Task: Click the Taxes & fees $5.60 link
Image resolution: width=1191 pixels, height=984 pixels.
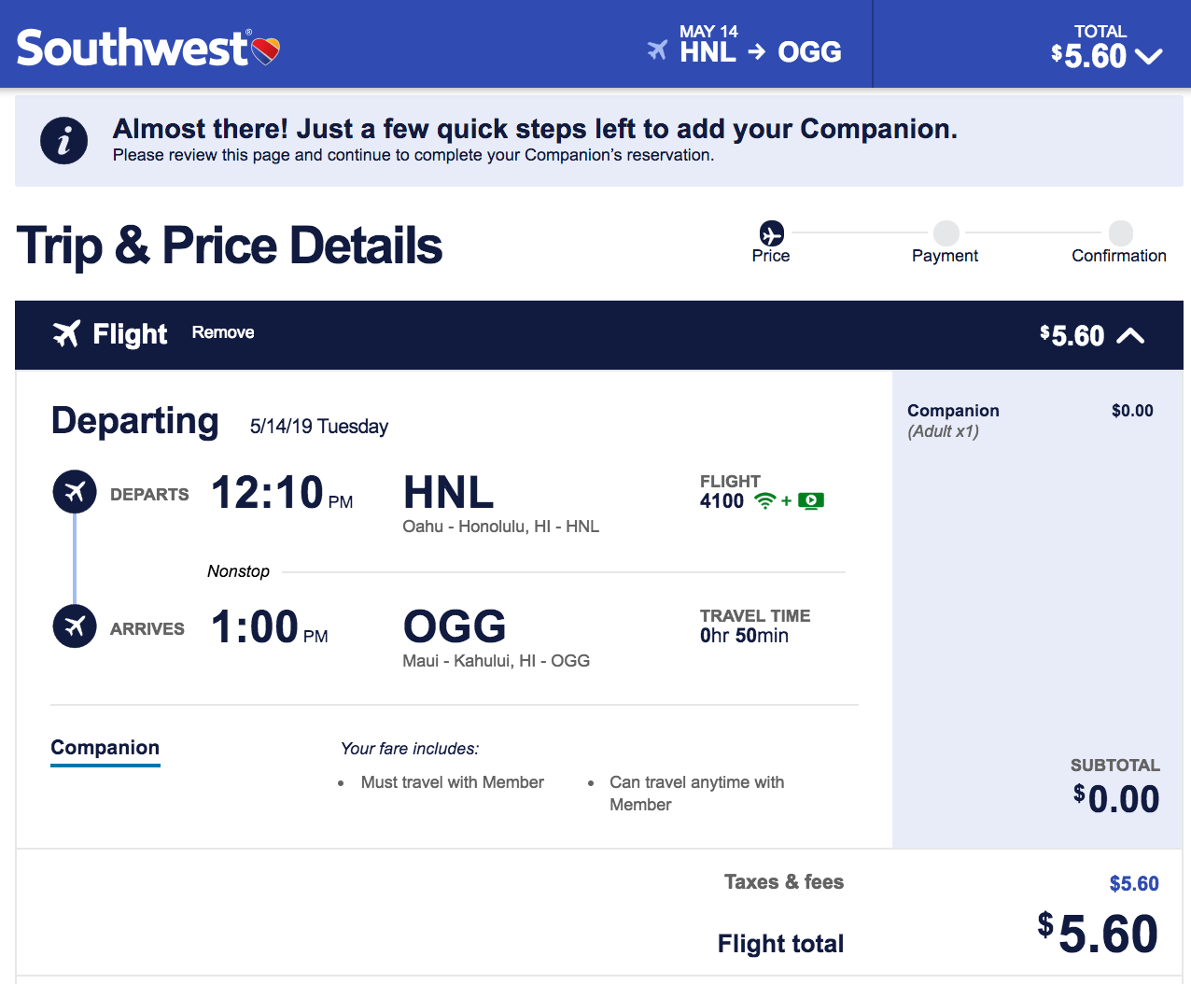Action: (x=1134, y=884)
